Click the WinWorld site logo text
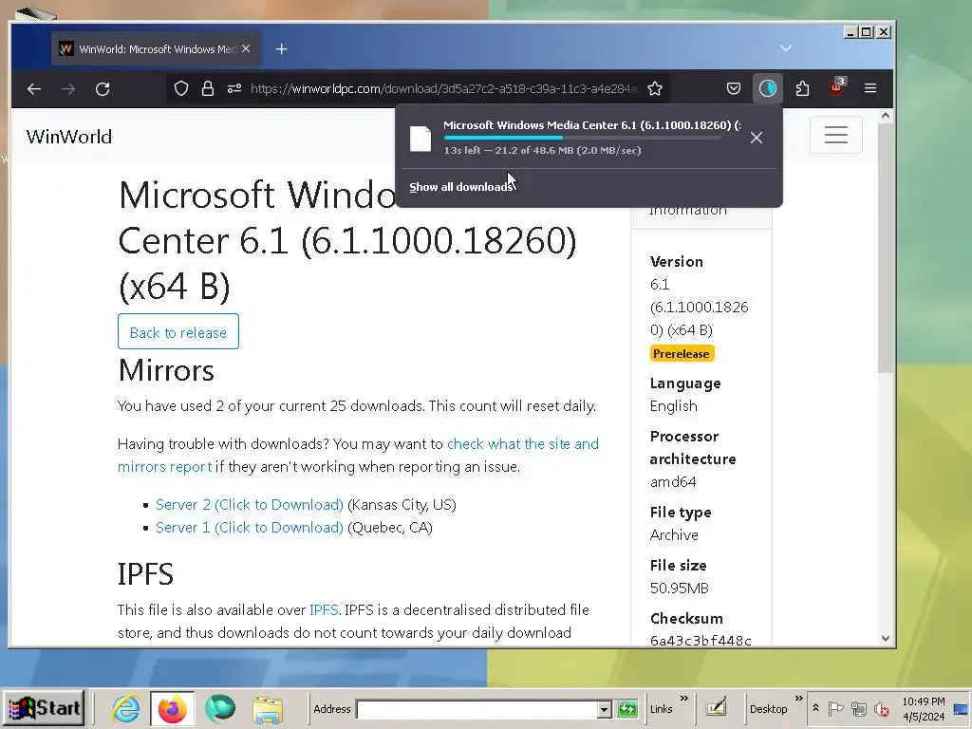 pos(68,137)
